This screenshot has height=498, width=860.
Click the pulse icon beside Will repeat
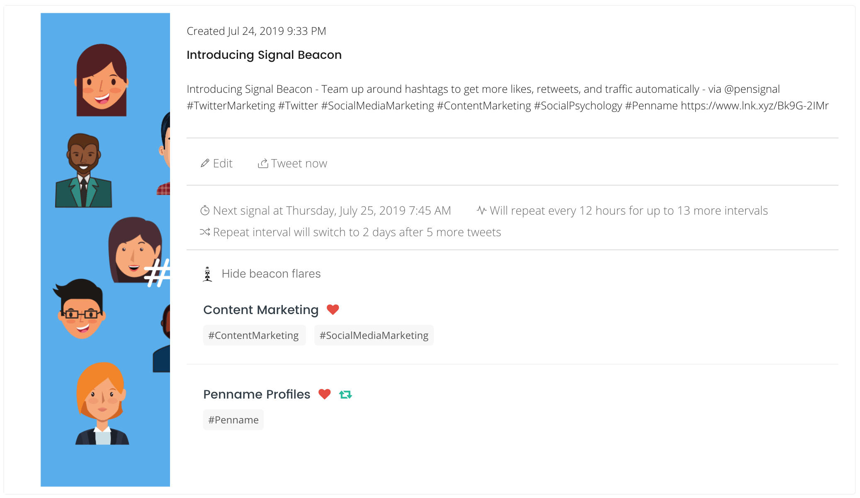(x=481, y=210)
